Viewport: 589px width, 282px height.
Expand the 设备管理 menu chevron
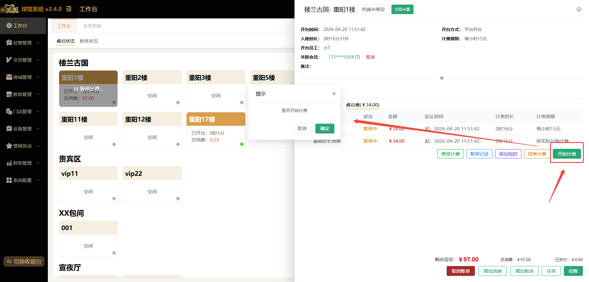[38, 129]
